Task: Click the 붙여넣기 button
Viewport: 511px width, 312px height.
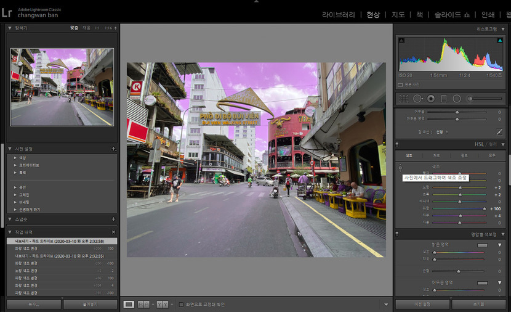Action: pyautogui.click(x=90, y=304)
